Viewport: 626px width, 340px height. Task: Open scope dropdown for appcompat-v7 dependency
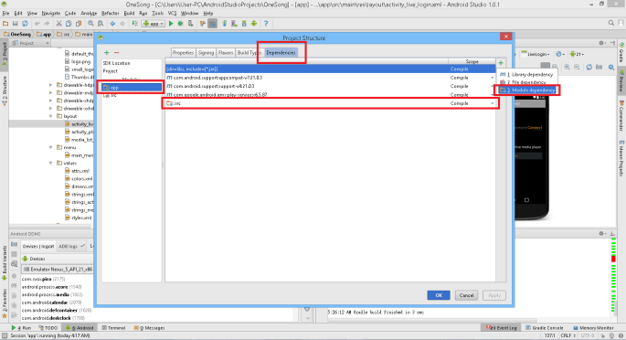point(493,78)
